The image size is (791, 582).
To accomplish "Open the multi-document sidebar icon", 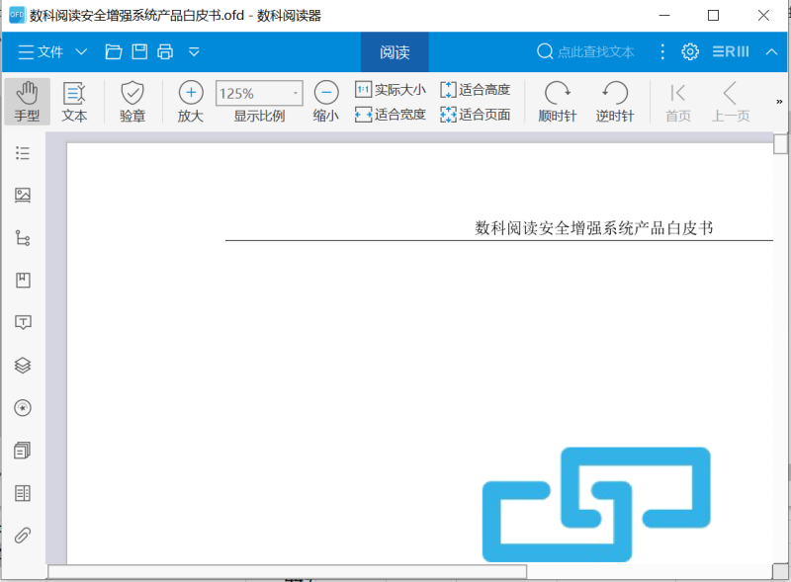I will pyautogui.click(x=23, y=451).
